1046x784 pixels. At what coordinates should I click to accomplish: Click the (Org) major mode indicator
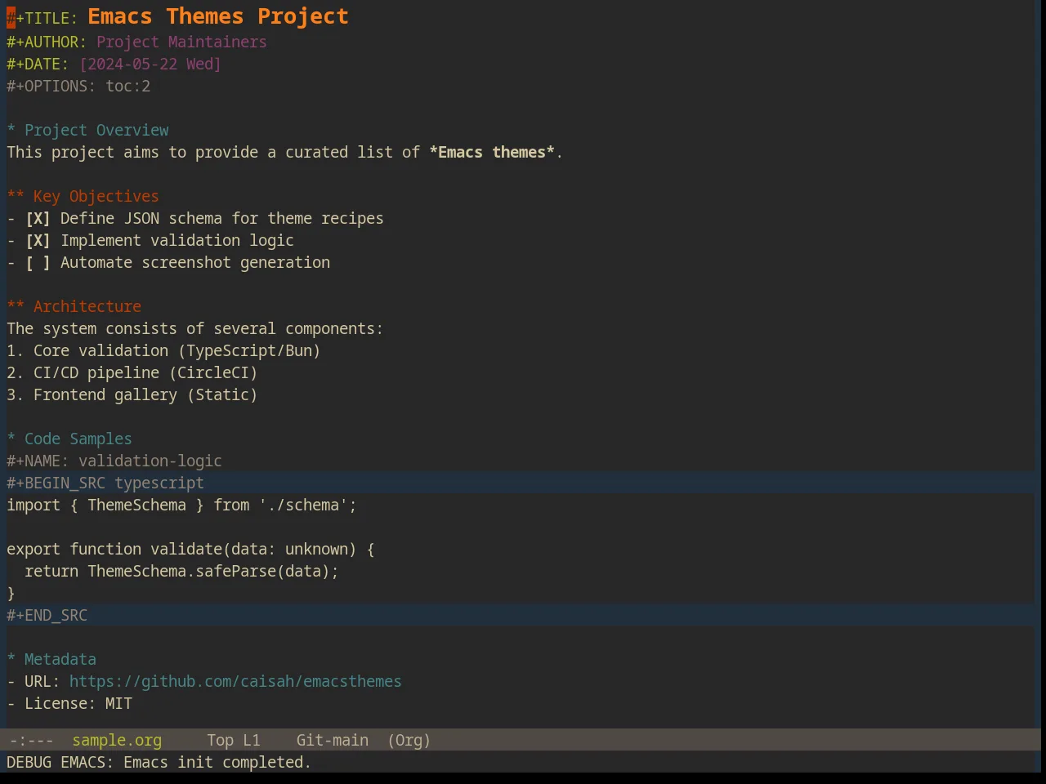(x=409, y=741)
